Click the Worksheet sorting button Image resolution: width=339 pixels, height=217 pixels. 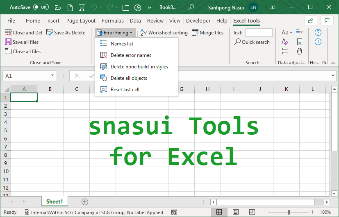click(164, 33)
